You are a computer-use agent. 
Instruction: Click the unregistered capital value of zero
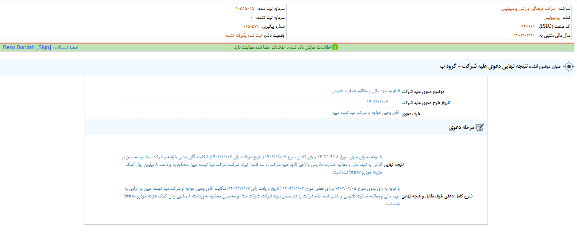[x=252, y=17]
